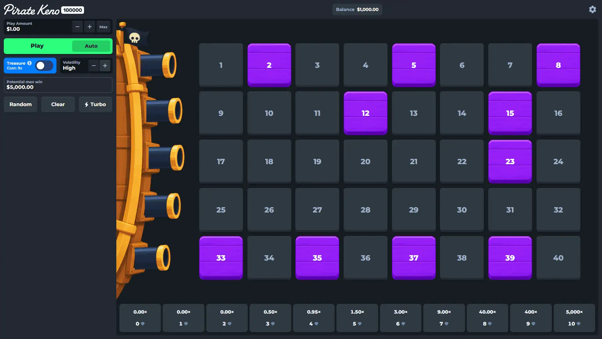
Task: Select number 34 tile
Action: 269,258
